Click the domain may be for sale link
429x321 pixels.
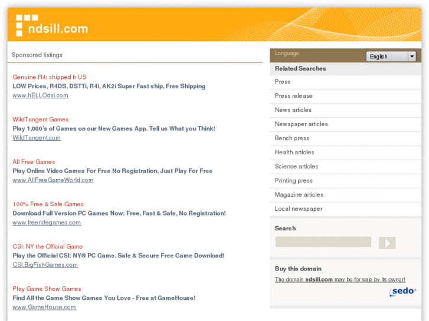340,279
